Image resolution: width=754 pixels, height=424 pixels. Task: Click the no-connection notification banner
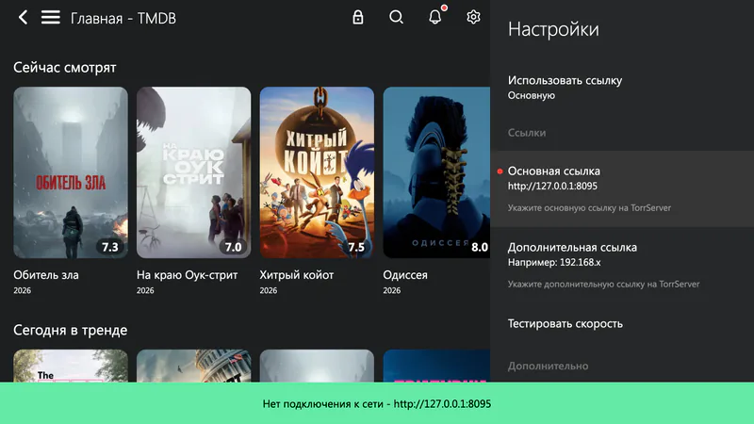click(377, 403)
